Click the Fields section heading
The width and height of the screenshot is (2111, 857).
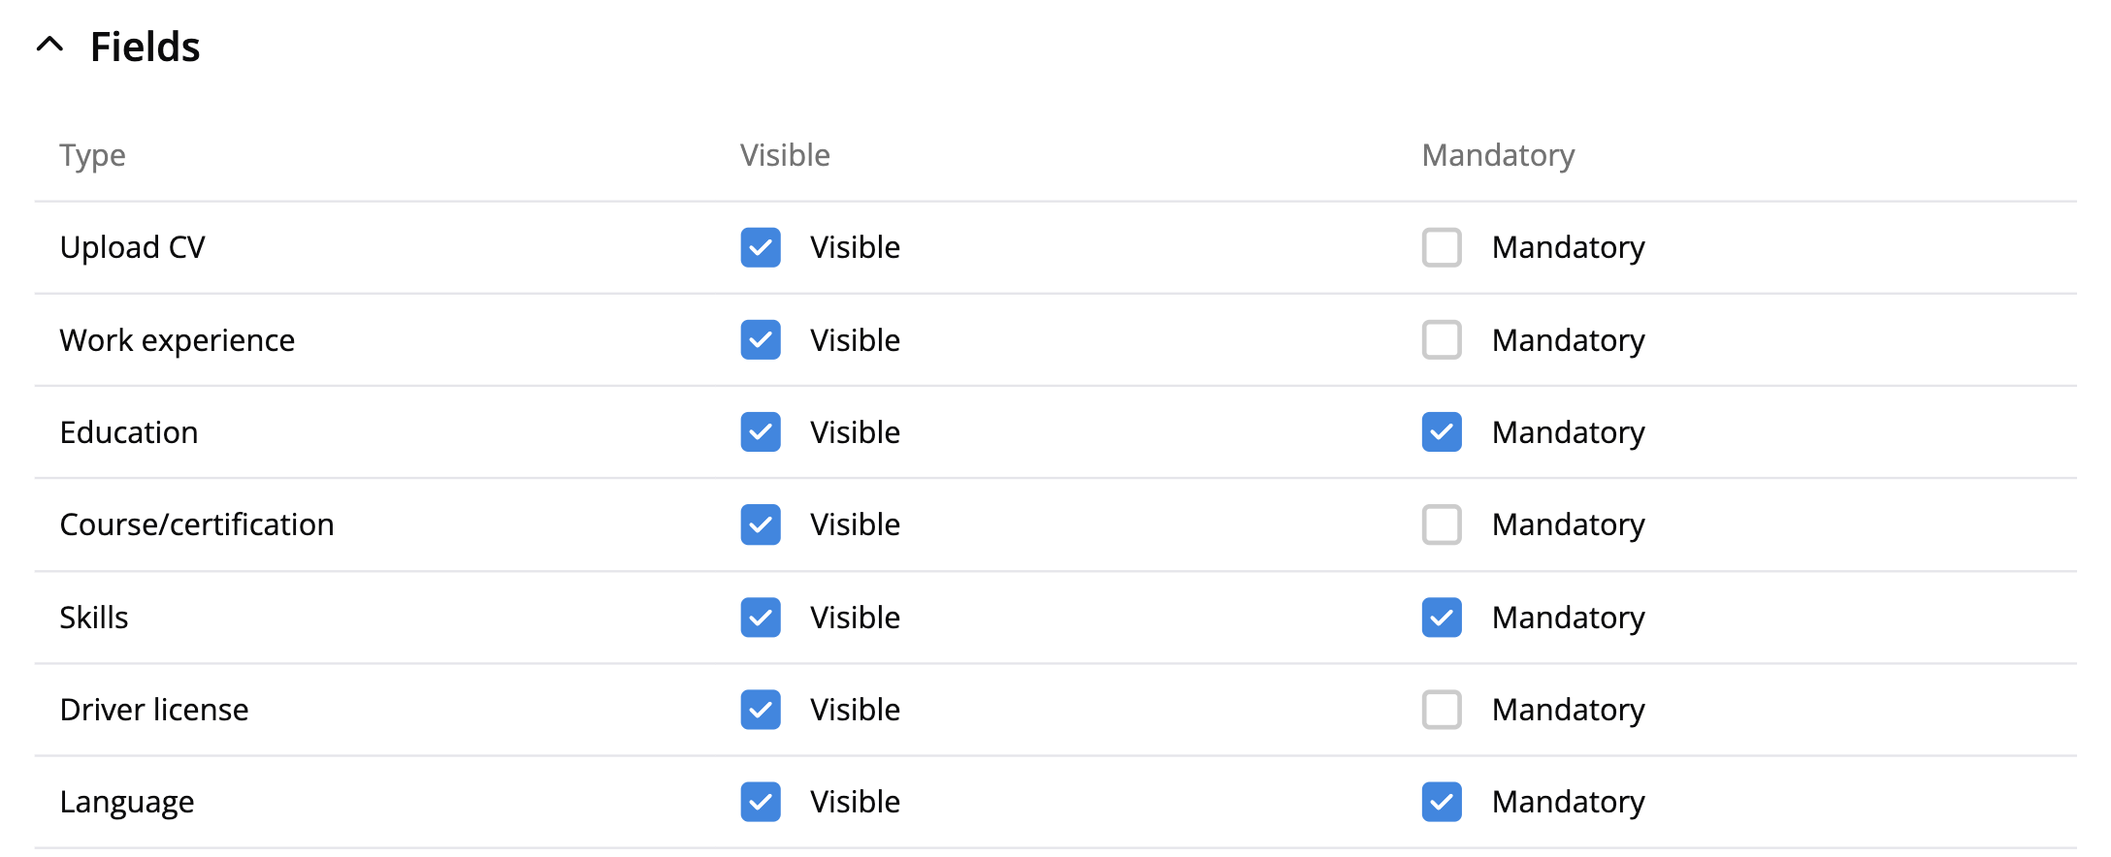[x=145, y=47]
